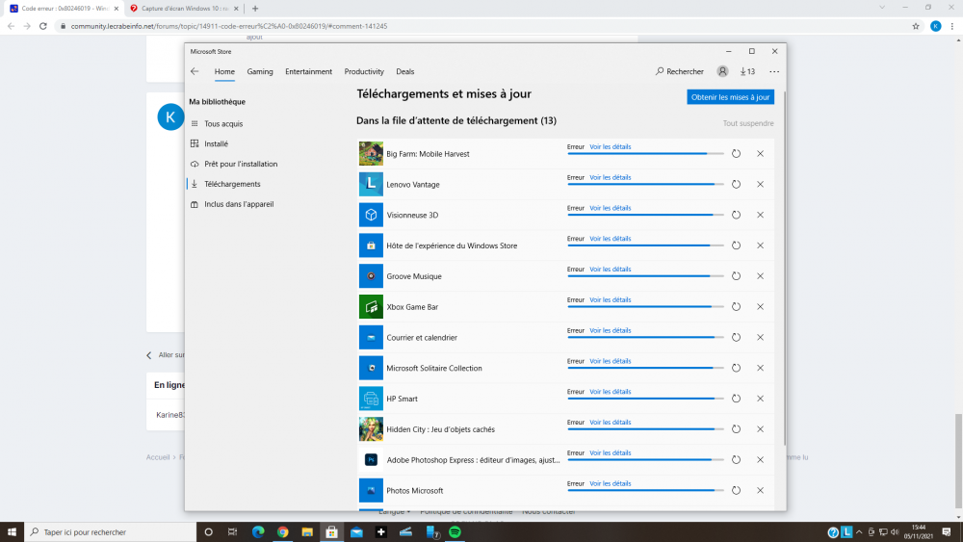Go back using the Store back arrow
Screen dimensions: 963x542
point(195,71)
